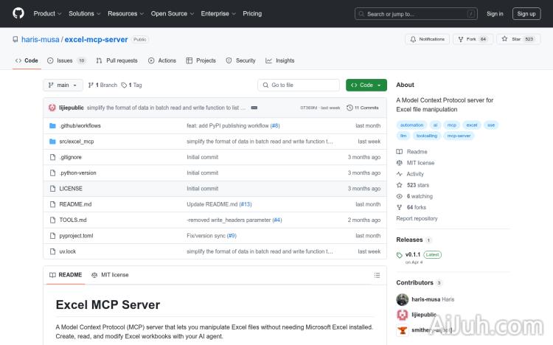553x345 pixels.
Task: Open the green Code dropdown button
Action: 366,85
